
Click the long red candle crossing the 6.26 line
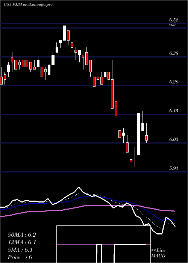[112, 94]
